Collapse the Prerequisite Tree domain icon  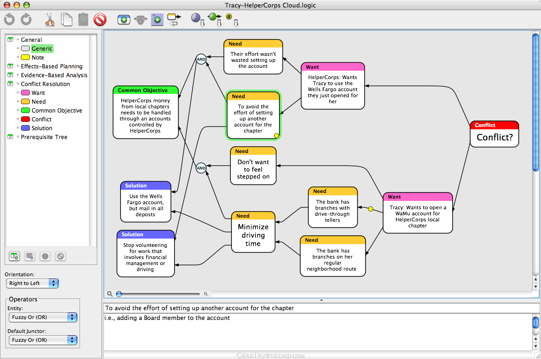click(10, 137)
